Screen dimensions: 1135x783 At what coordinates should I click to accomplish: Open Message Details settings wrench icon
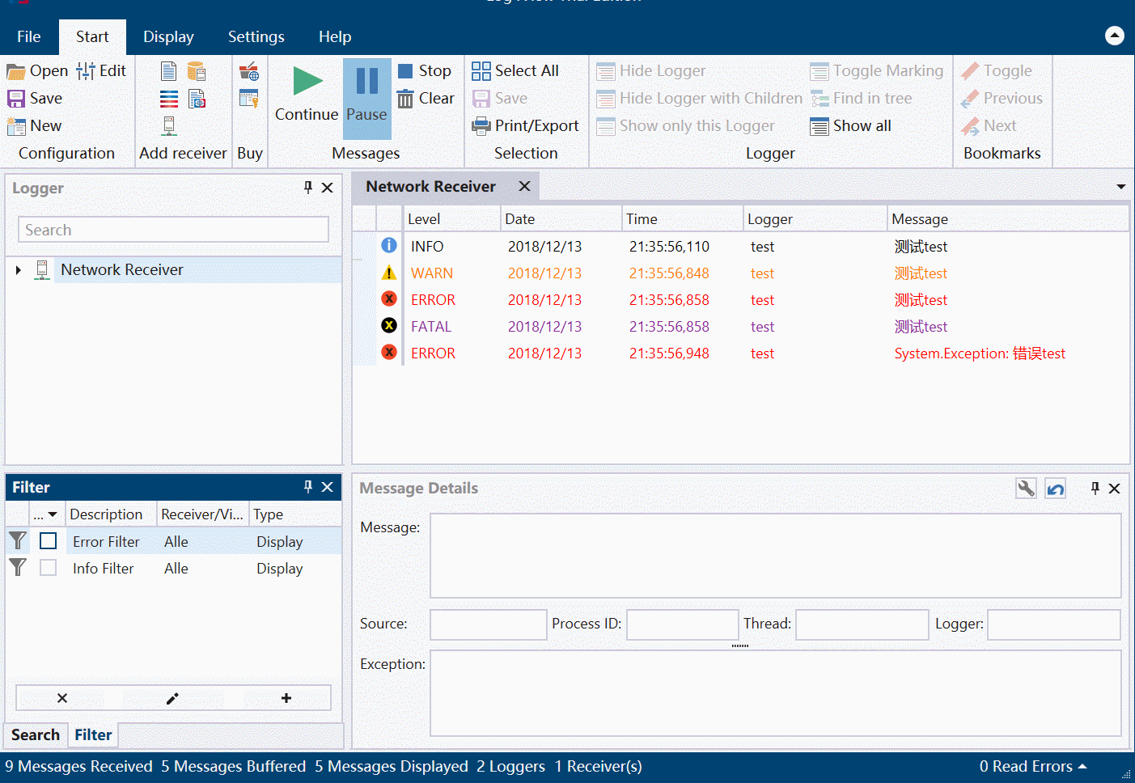tap(1026, 489)
